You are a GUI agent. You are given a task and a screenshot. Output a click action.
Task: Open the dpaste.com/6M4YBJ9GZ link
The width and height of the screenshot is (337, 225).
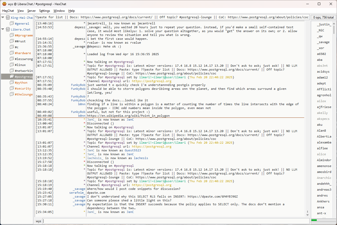212,197
